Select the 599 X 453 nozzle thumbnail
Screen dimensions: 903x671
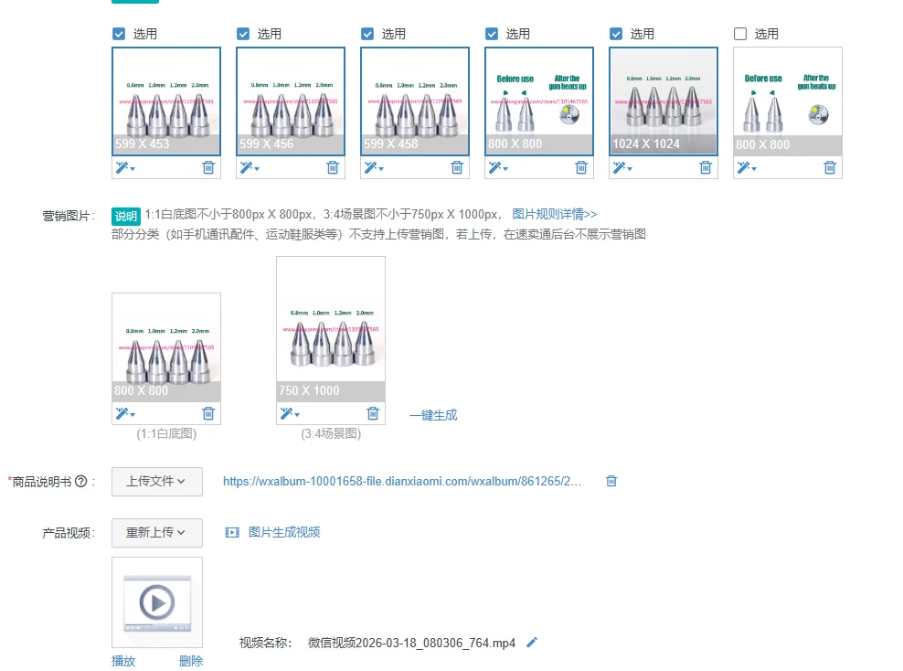tap(166, 101)
